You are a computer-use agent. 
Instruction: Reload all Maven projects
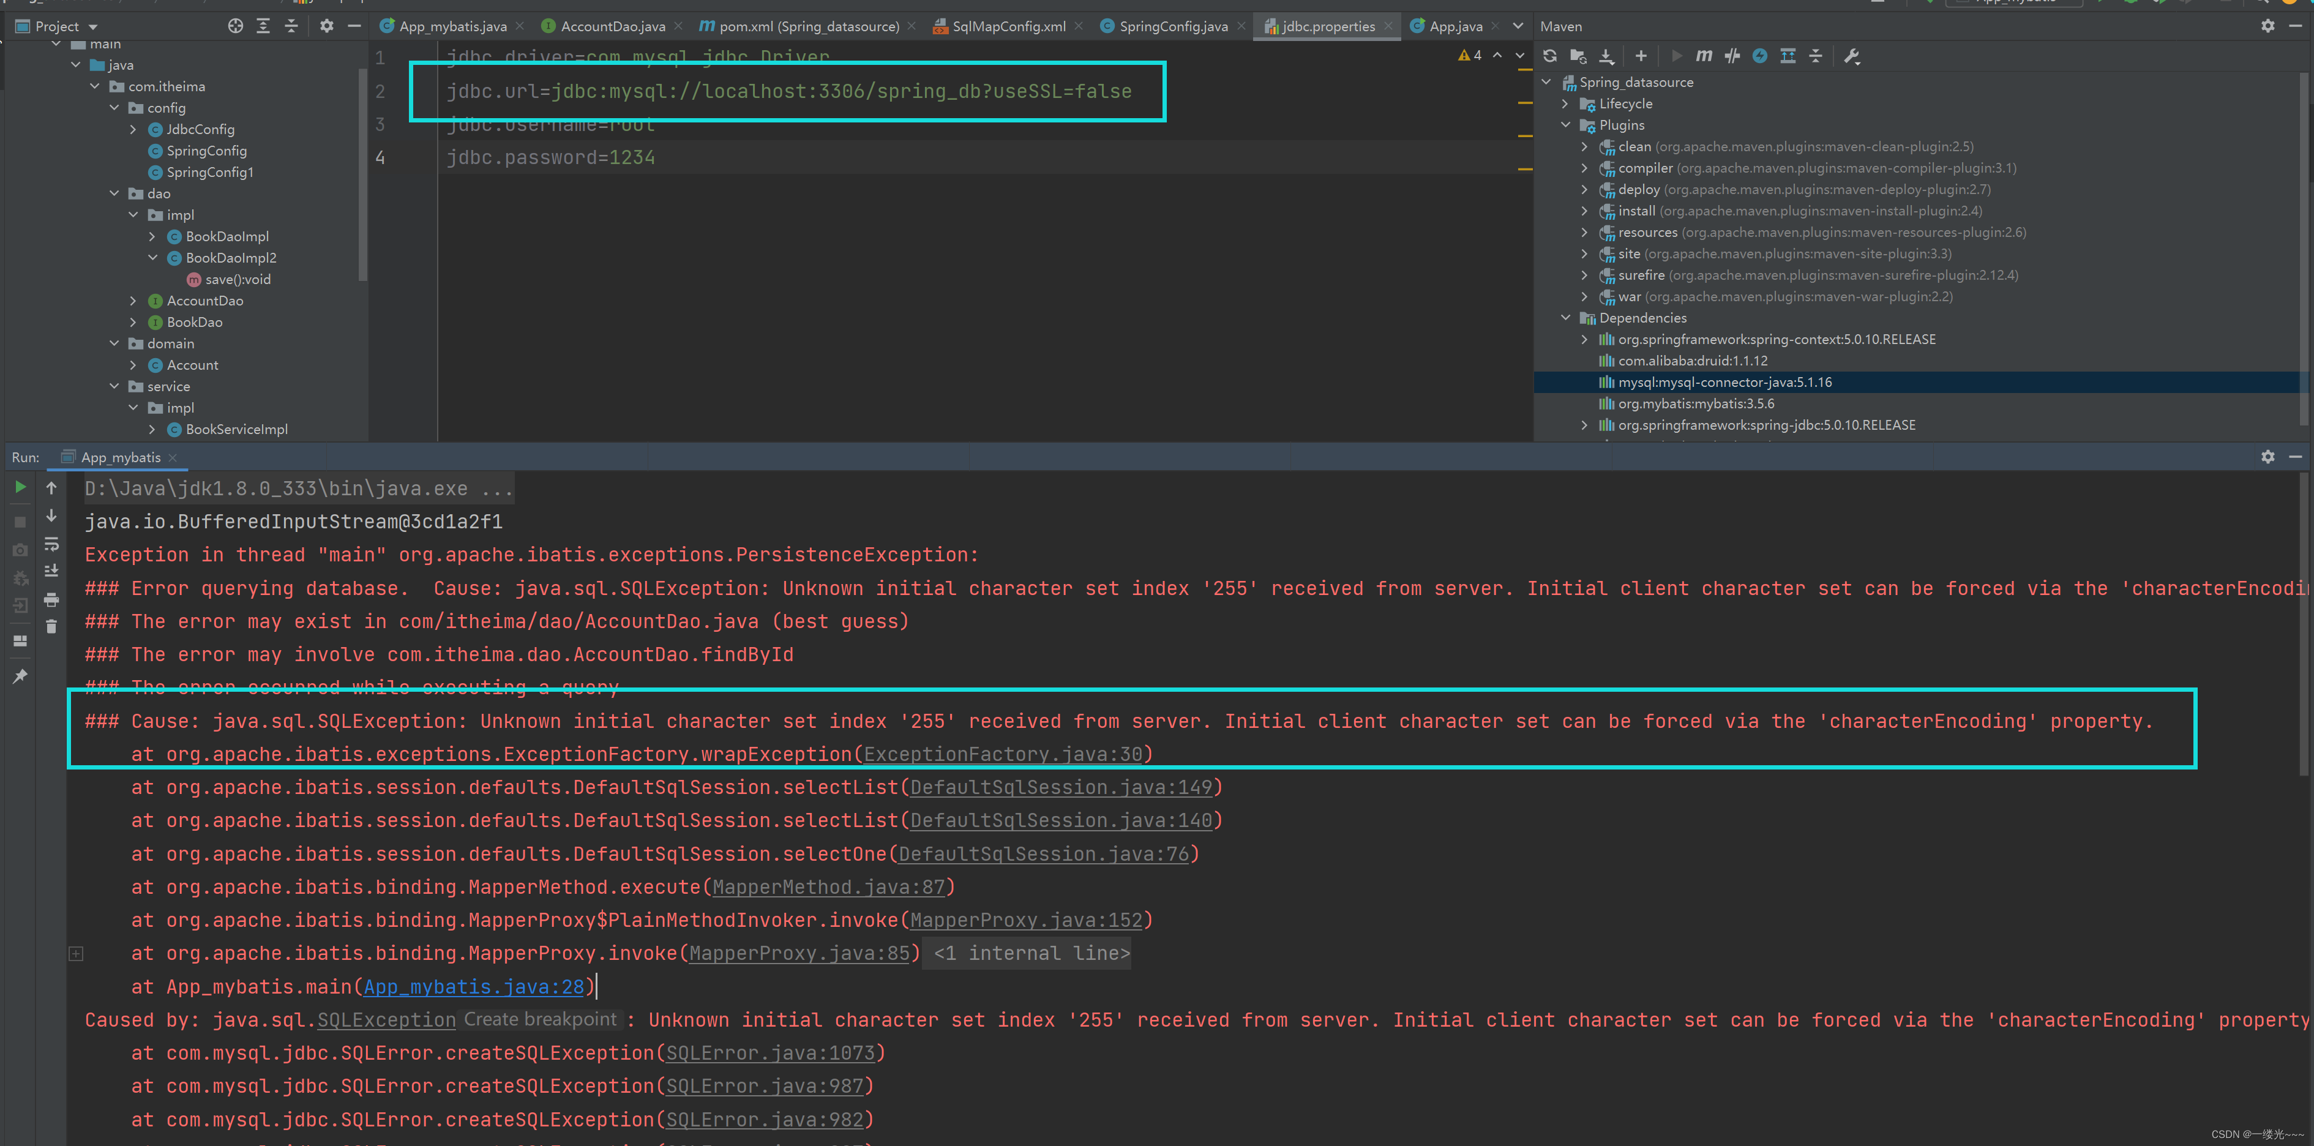[1549, 56]
